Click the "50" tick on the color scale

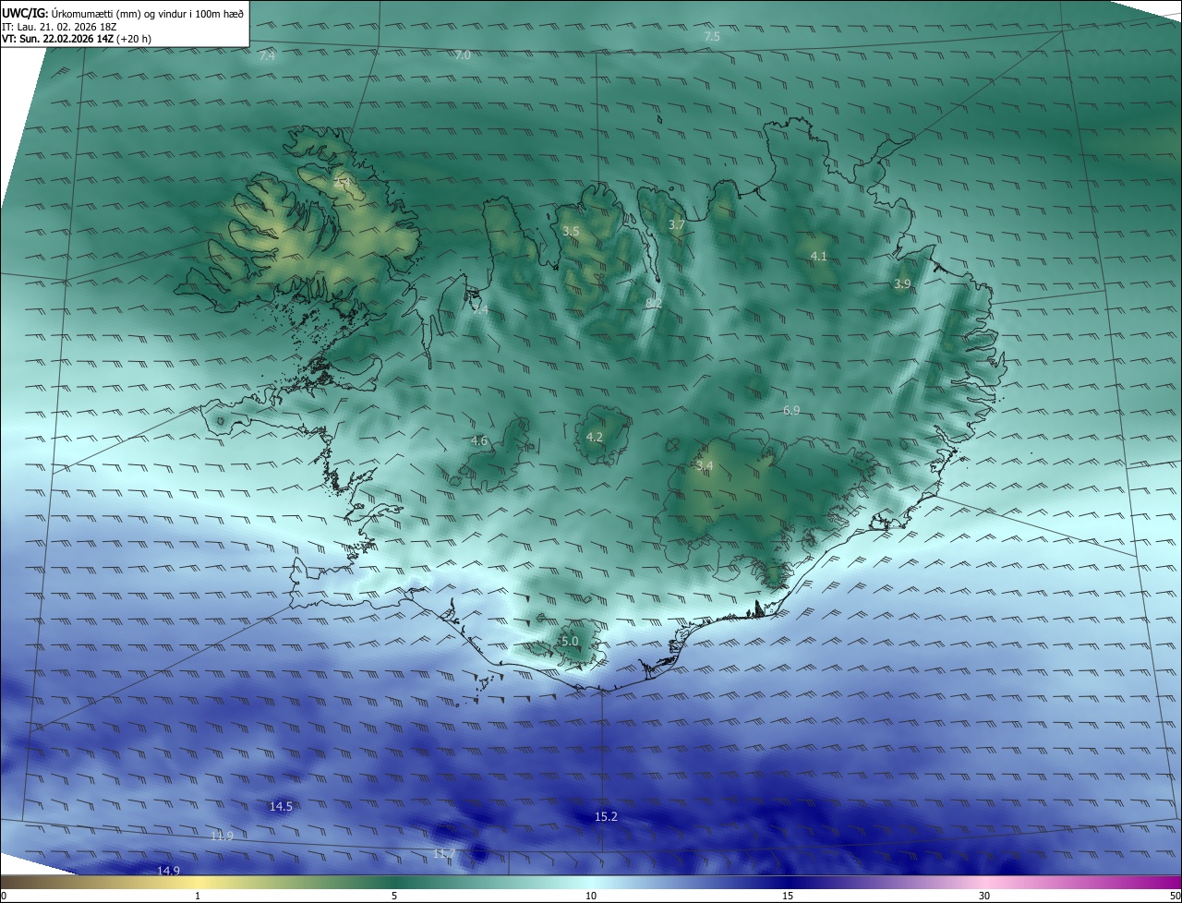[1175, 896]
